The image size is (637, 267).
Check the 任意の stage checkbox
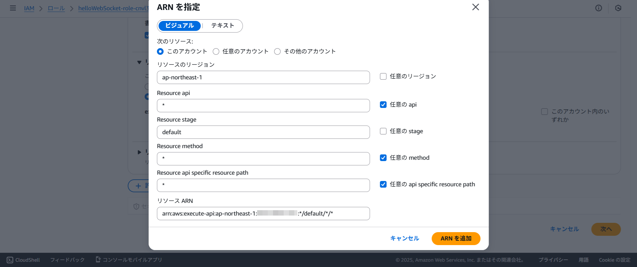click(x=383, y=131)
